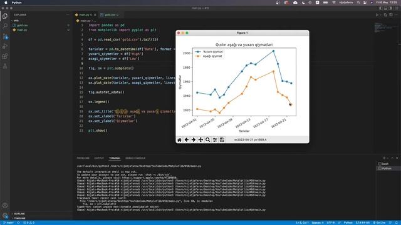
Task: Click errors and warnings count in status bar
Action: [29, 222]
